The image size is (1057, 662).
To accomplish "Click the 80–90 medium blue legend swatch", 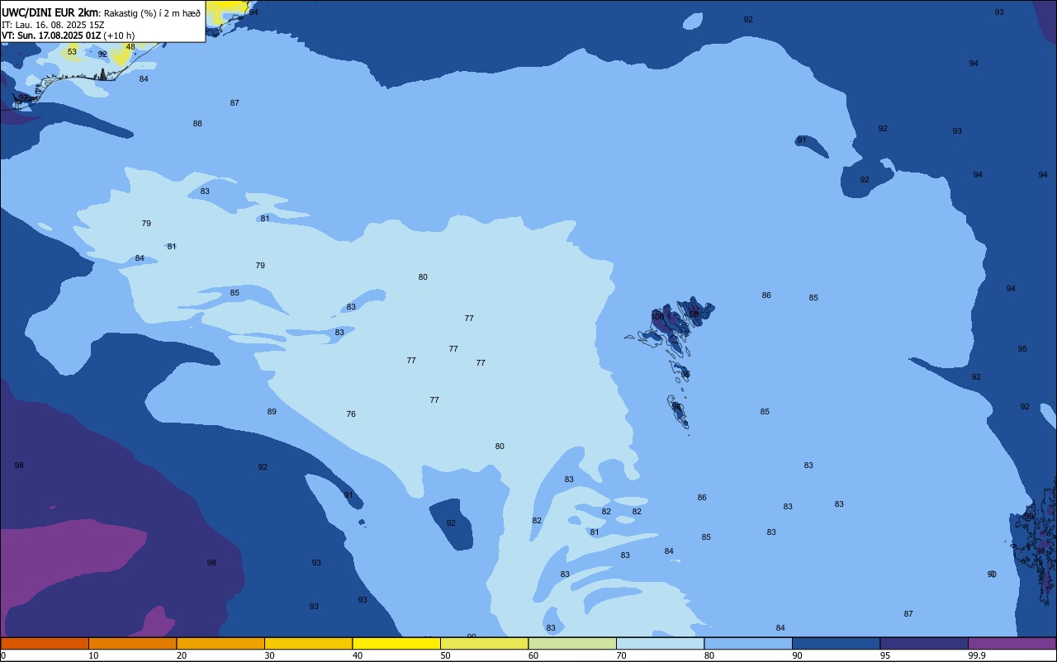I will click(x=748, y=643).
